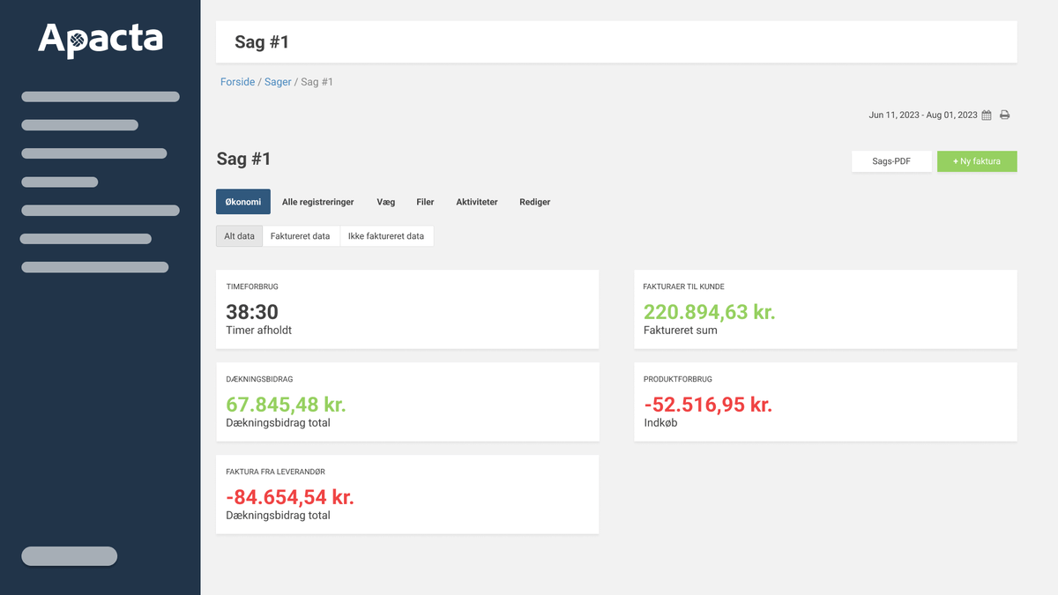Click the Timeforbrug hours card
Screen dimensions: 1058x595
[407, 309]
